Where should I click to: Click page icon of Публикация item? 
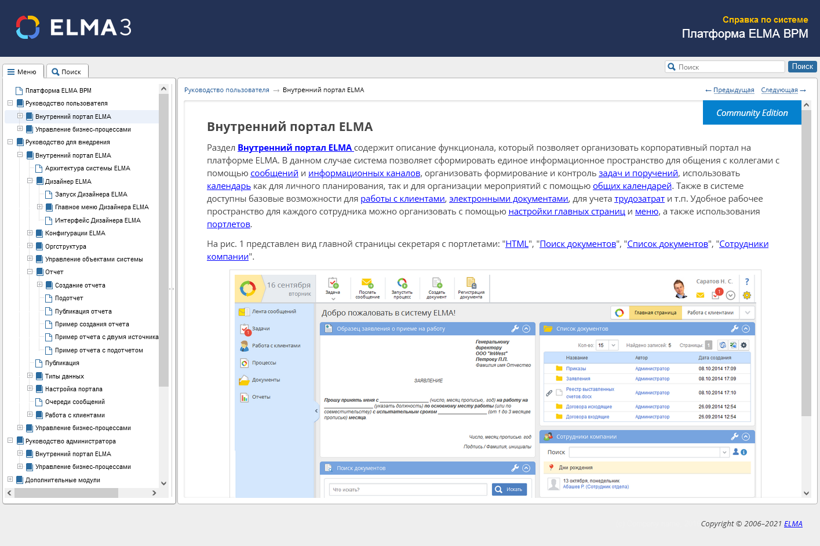pyautogui.click(x=39, y=363)
